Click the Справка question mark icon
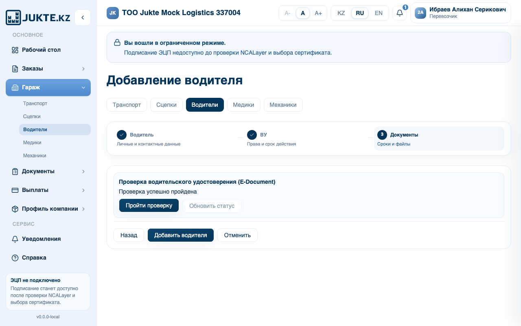This screenshot has height=326, width=521. (x=15, y=258)
